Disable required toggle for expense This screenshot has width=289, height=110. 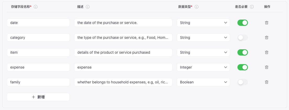243,67
